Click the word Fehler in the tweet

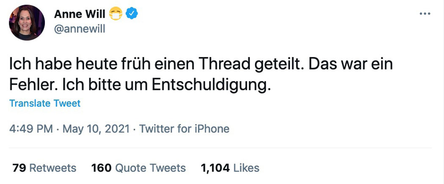30,85
